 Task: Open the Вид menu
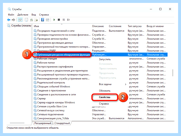pyautogui.click(x=34, y=15)
